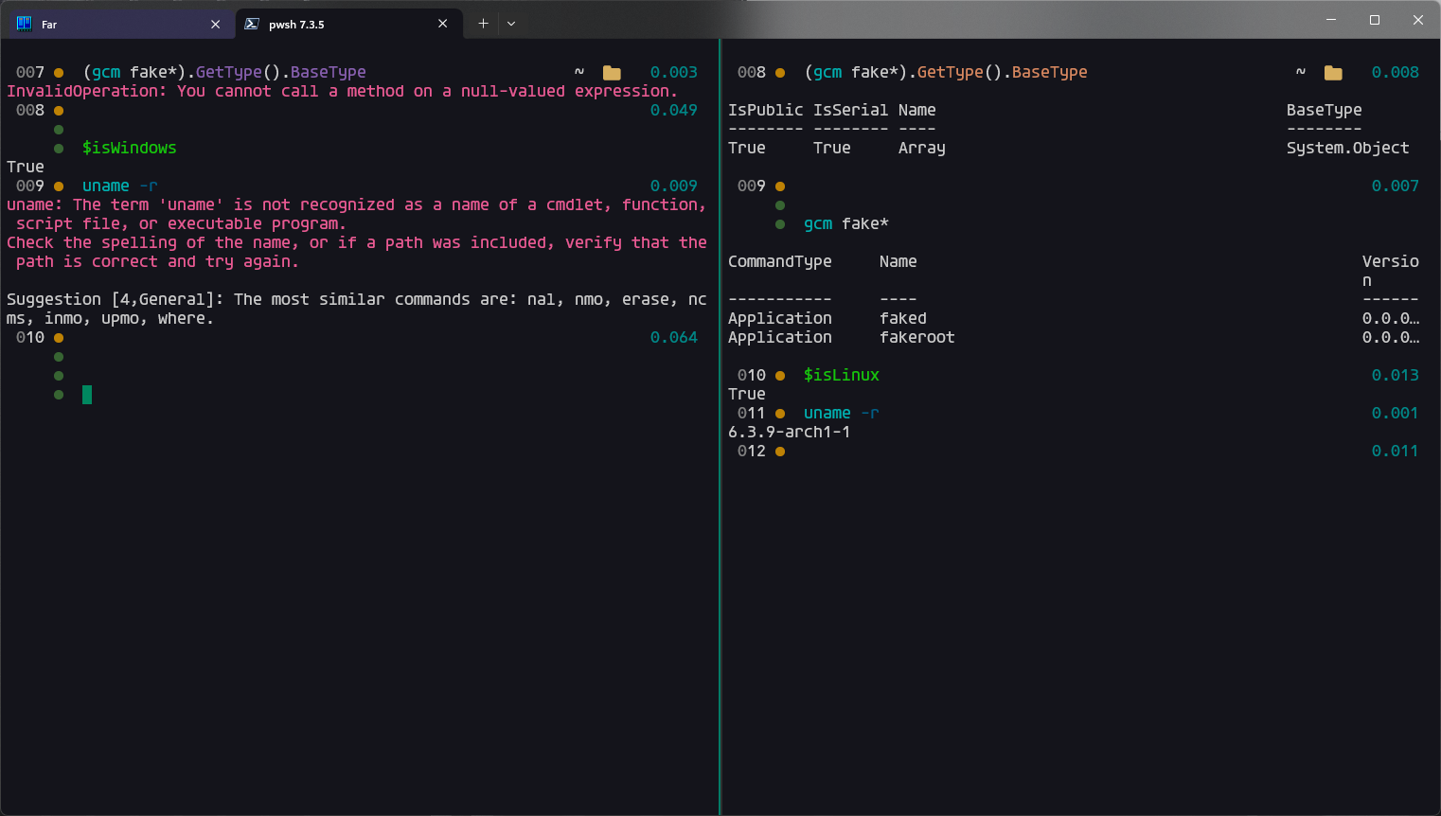Viewport: 1441px width, 816px height.
Task: Click the folder icon in the right pane prompt
Action: point(1333,71)
